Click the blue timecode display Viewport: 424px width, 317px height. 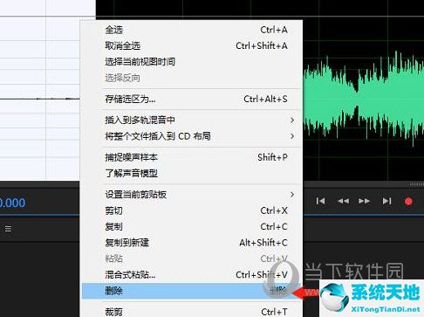tap(12, 203)
